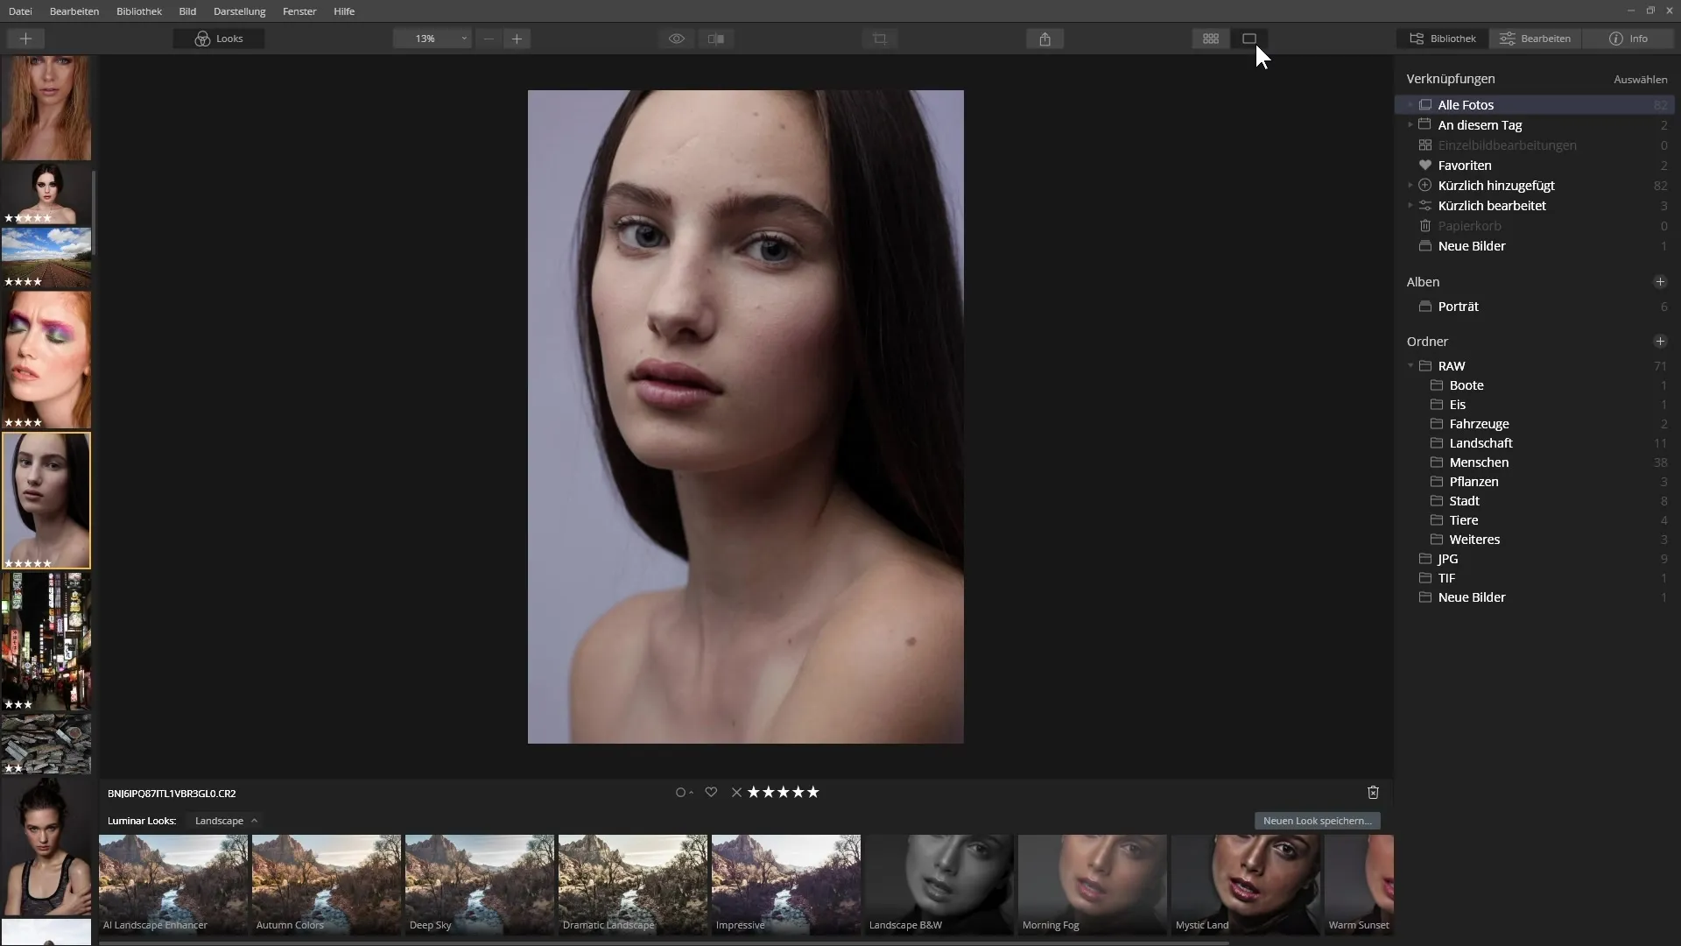Select Neue Bilder under Verknüpfungen
Screen dimensions: 1681x946
1534,246
